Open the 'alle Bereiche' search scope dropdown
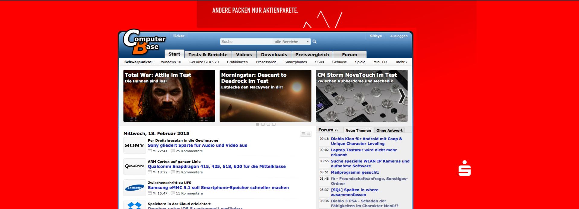 292,42
